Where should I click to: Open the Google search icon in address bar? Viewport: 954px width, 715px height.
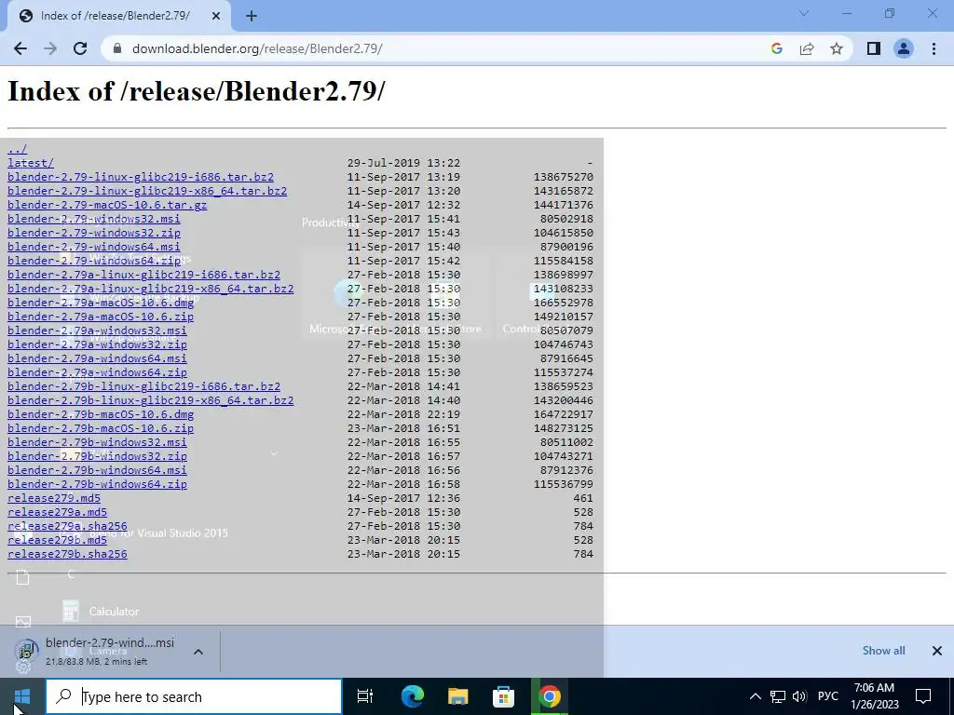tap(776, 48)
